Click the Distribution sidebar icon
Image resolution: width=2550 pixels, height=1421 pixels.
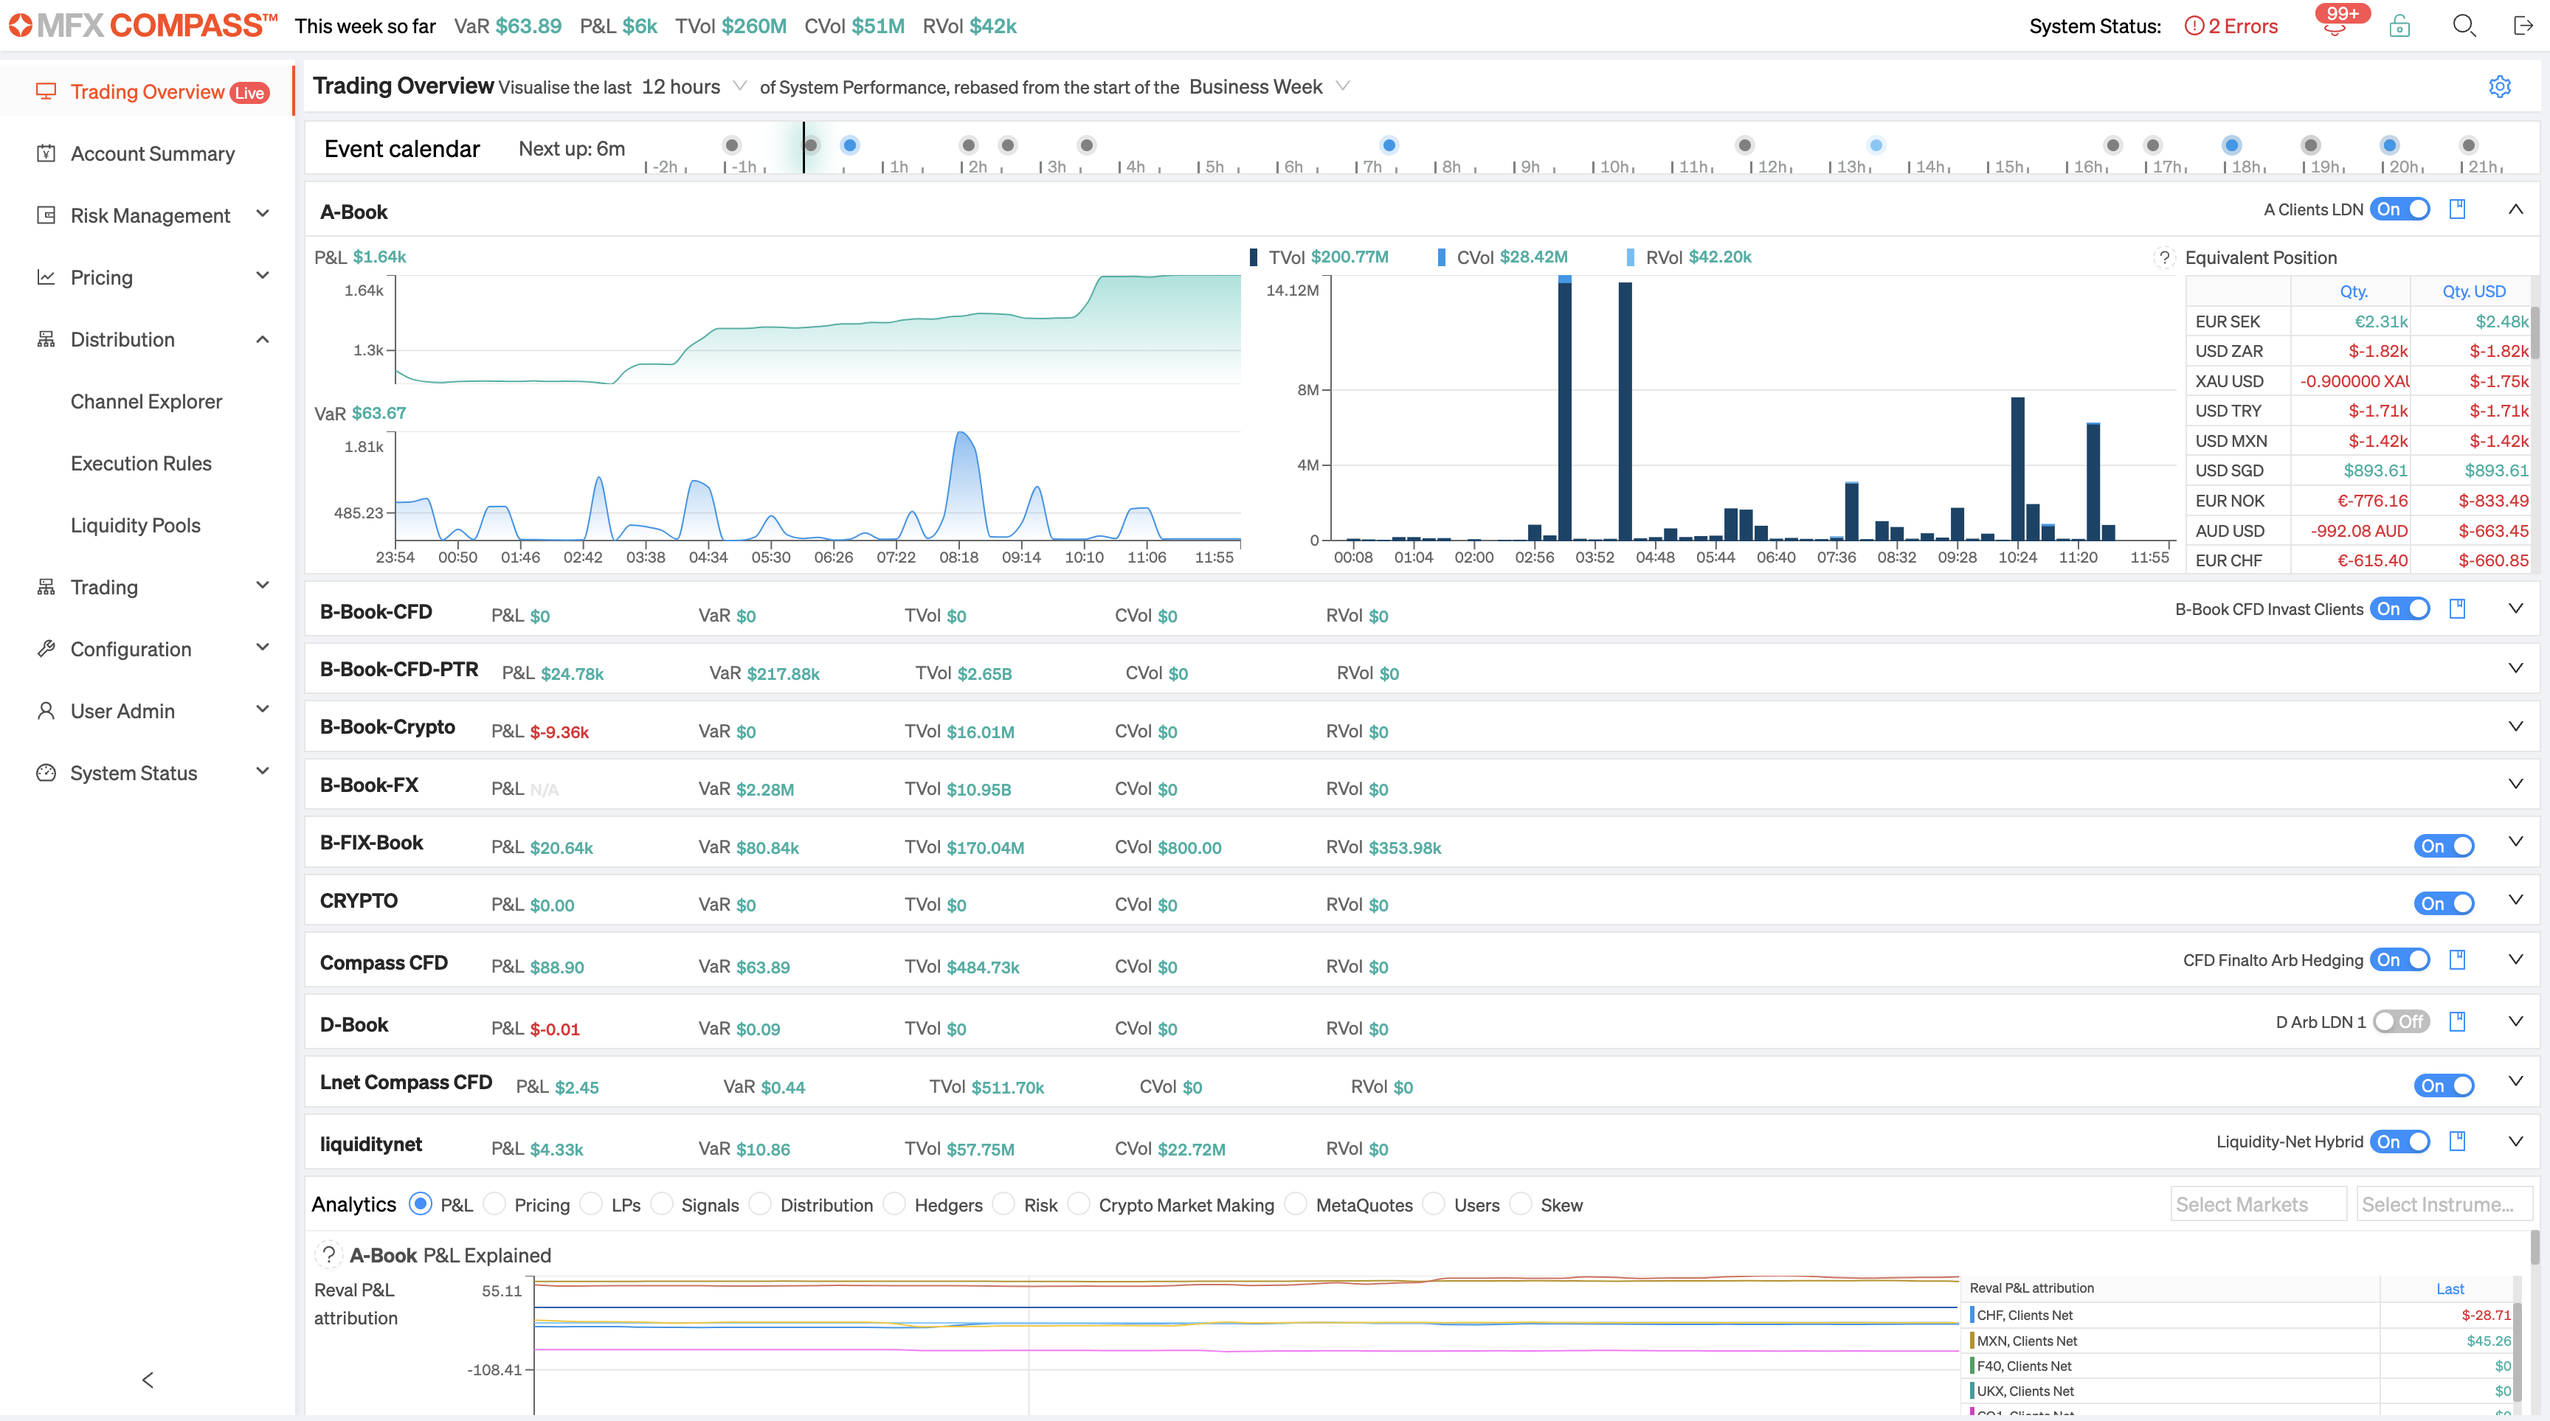(x=46, y=339)
